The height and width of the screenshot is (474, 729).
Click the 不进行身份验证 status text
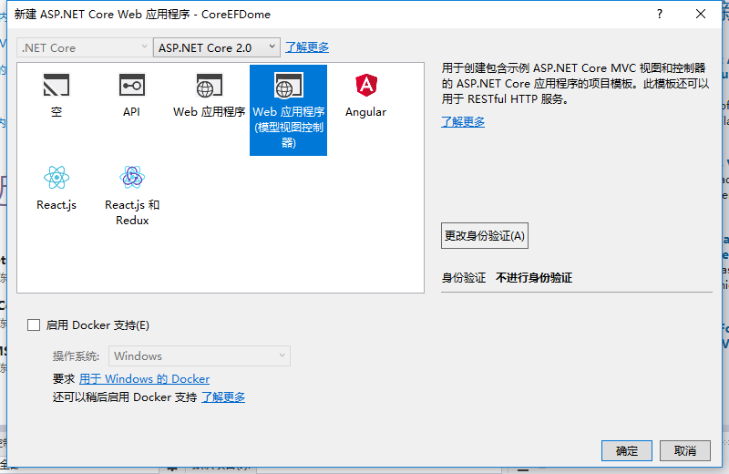pos(534,278)
